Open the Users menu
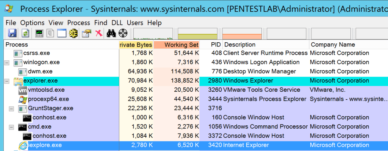 pyautogui.click(x=135, y=23)
